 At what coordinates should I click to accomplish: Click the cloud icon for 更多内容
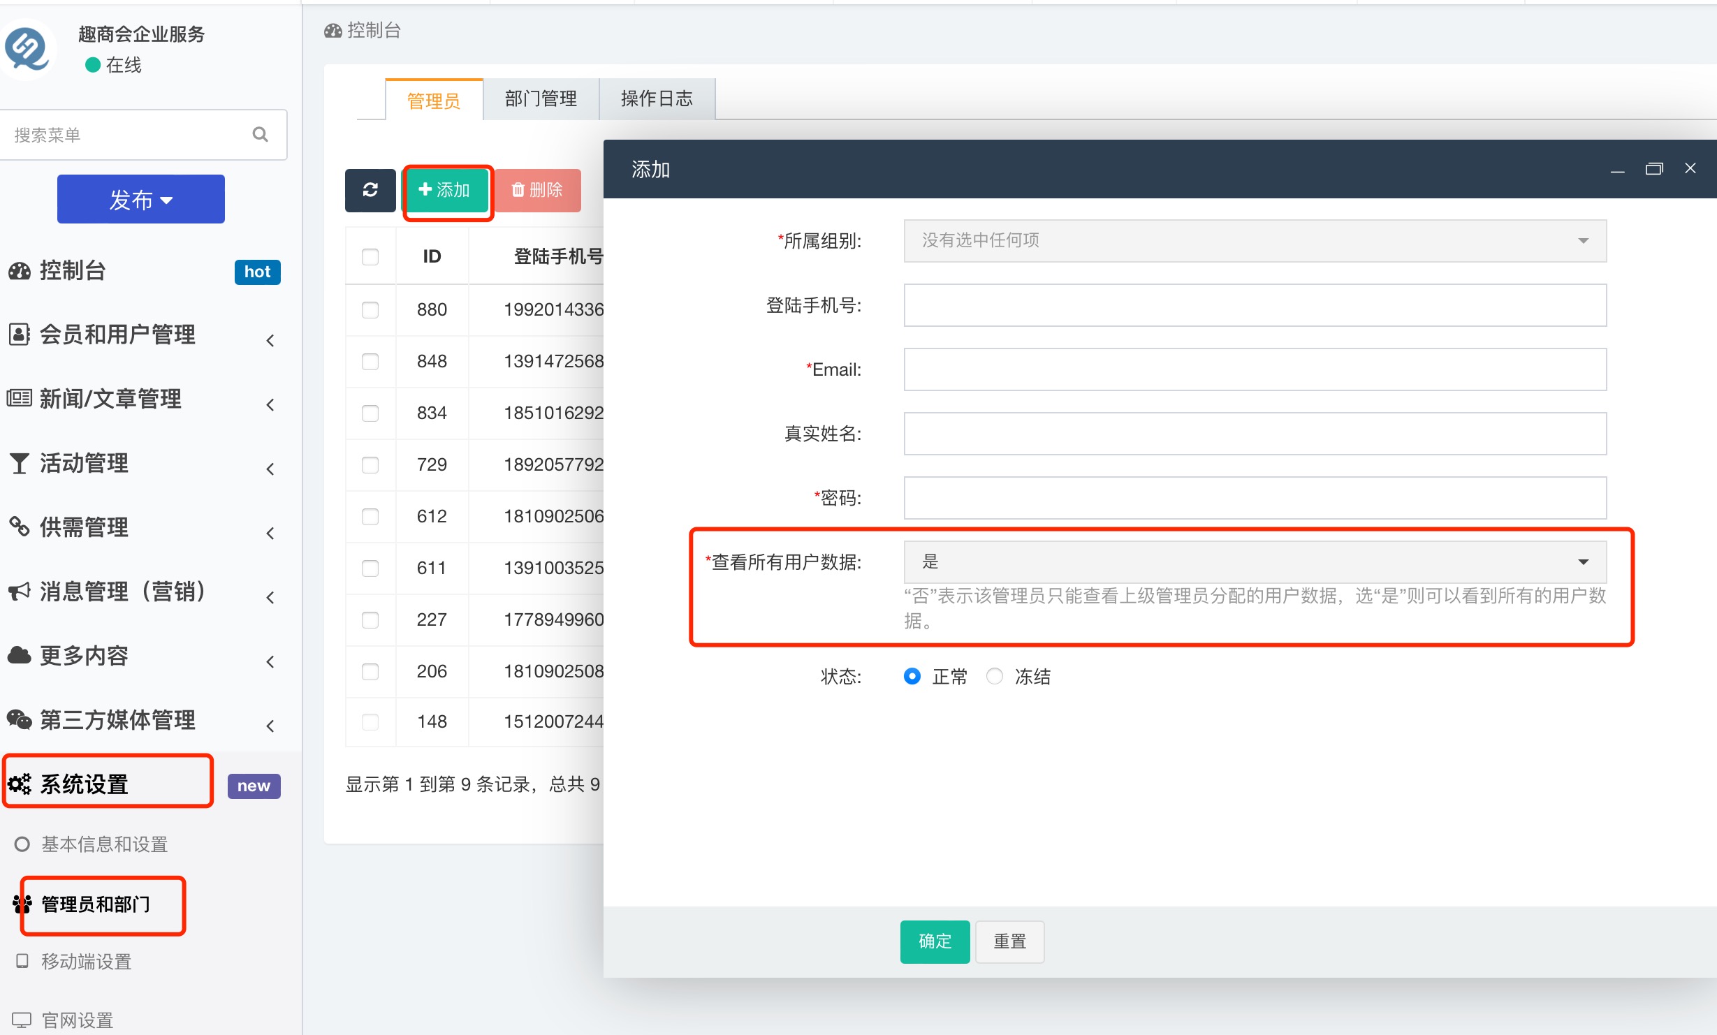click(20, 655)
